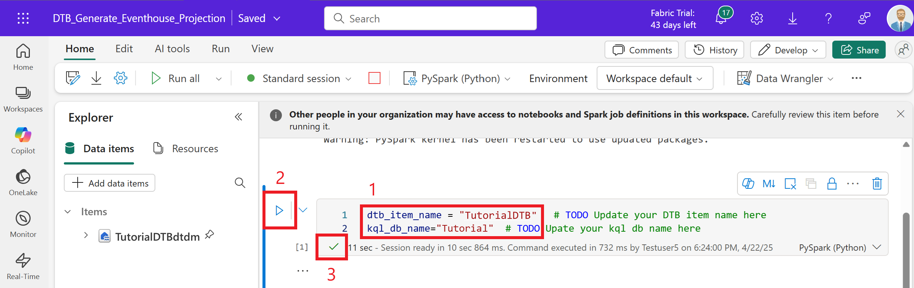Open toolbar overflow more options

click(x=857, y=78)
